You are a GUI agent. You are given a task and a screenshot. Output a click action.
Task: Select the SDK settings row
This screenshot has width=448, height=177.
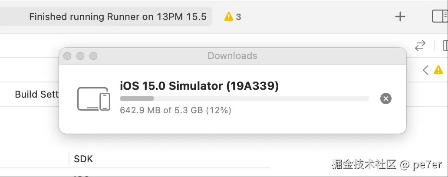tap(83, 159)
